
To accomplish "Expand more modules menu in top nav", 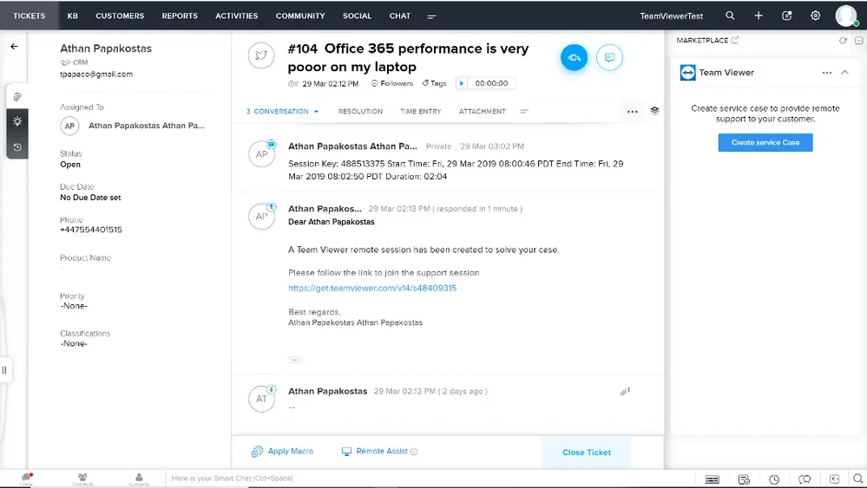I will 432,16.
